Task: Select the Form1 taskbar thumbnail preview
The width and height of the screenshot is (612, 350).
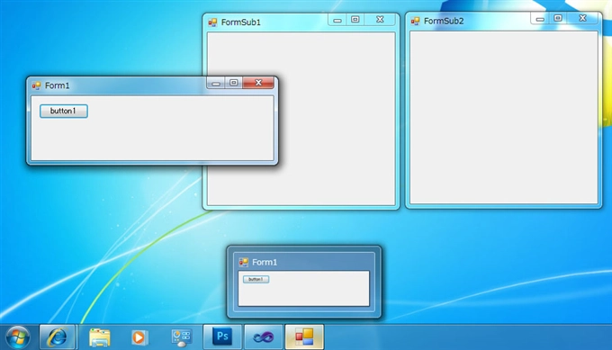Action: point(304,283)
